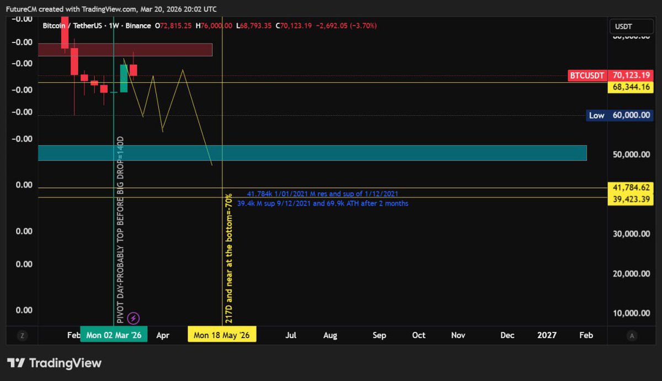The image size is (662, 381).
Task: Select the 39,423.39 price label
Action: (632, 198)
